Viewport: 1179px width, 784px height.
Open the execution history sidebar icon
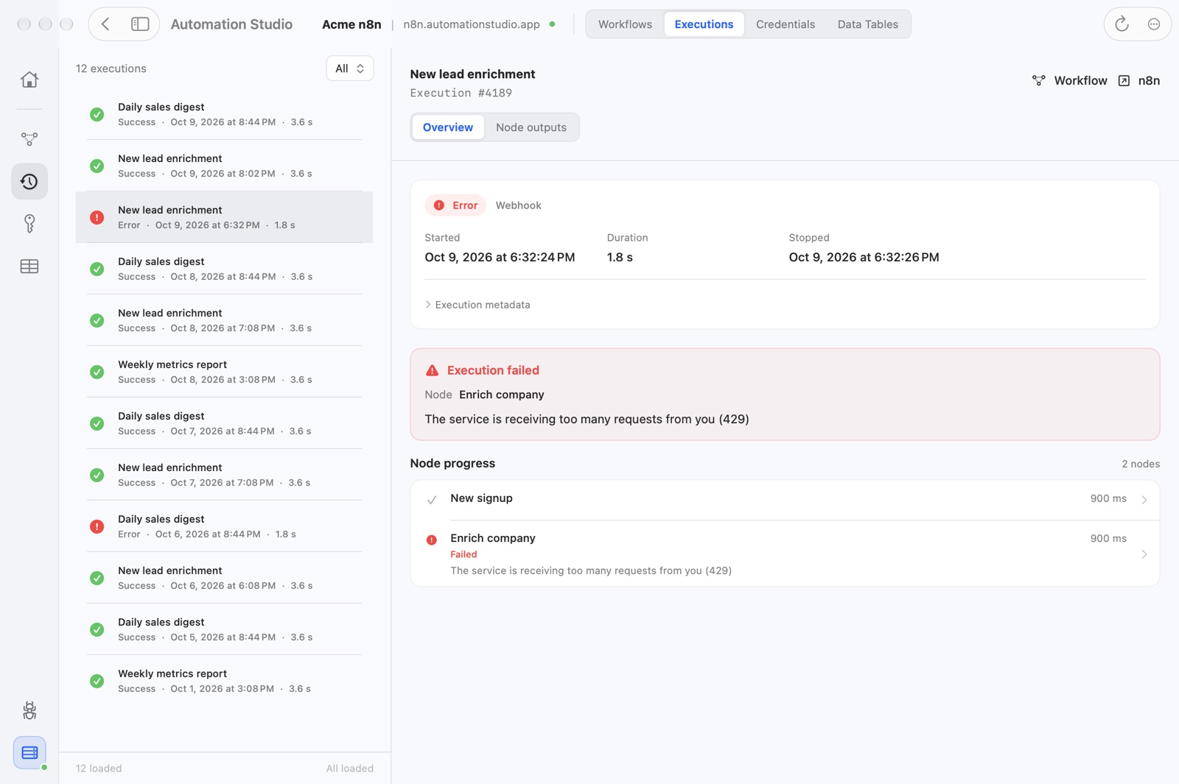(29, 181)
